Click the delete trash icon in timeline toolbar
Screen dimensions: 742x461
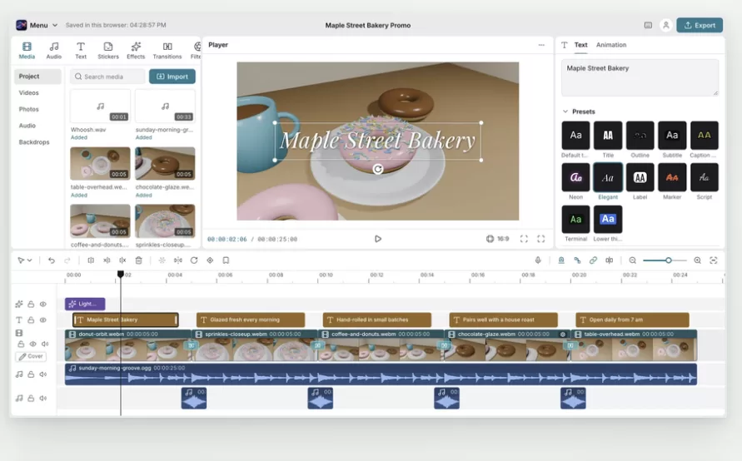[x=138, y=260]
